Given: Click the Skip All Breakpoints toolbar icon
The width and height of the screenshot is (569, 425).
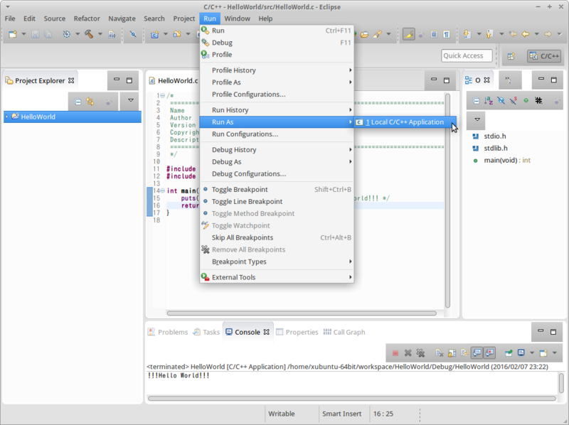Looking at the screenshot, I should point(133,34).
